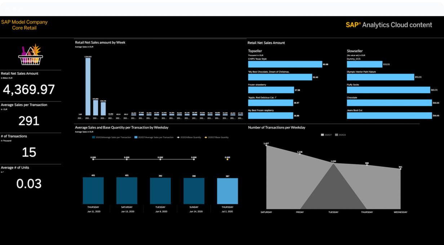The height and width of the screenshot is (245, 444).
Task: Click the Saturday Jun 13 average sales bar
Action: [126, 191]
